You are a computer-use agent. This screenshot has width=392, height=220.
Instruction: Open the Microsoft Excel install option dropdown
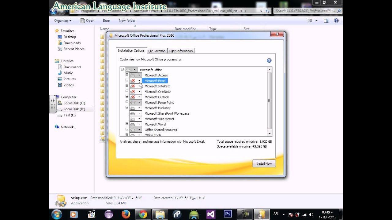(x=136, y=81)
